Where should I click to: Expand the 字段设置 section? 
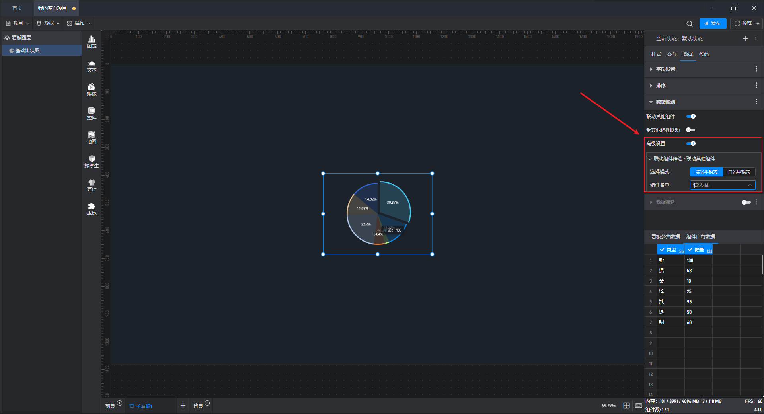(x=665, y=69)
